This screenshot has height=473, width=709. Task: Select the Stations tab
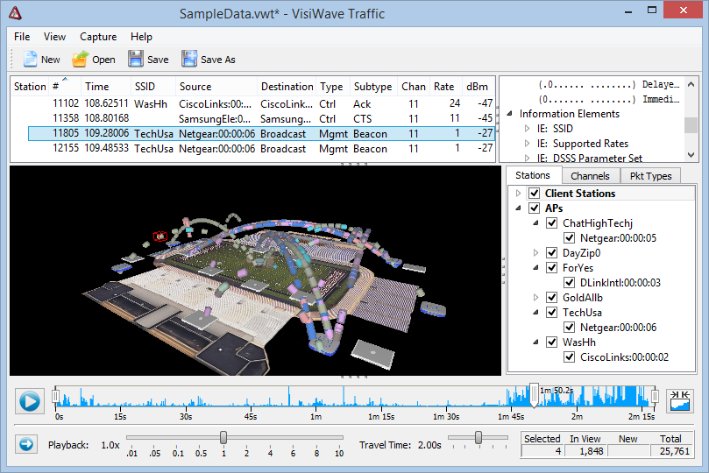click(x=533, y=175)
